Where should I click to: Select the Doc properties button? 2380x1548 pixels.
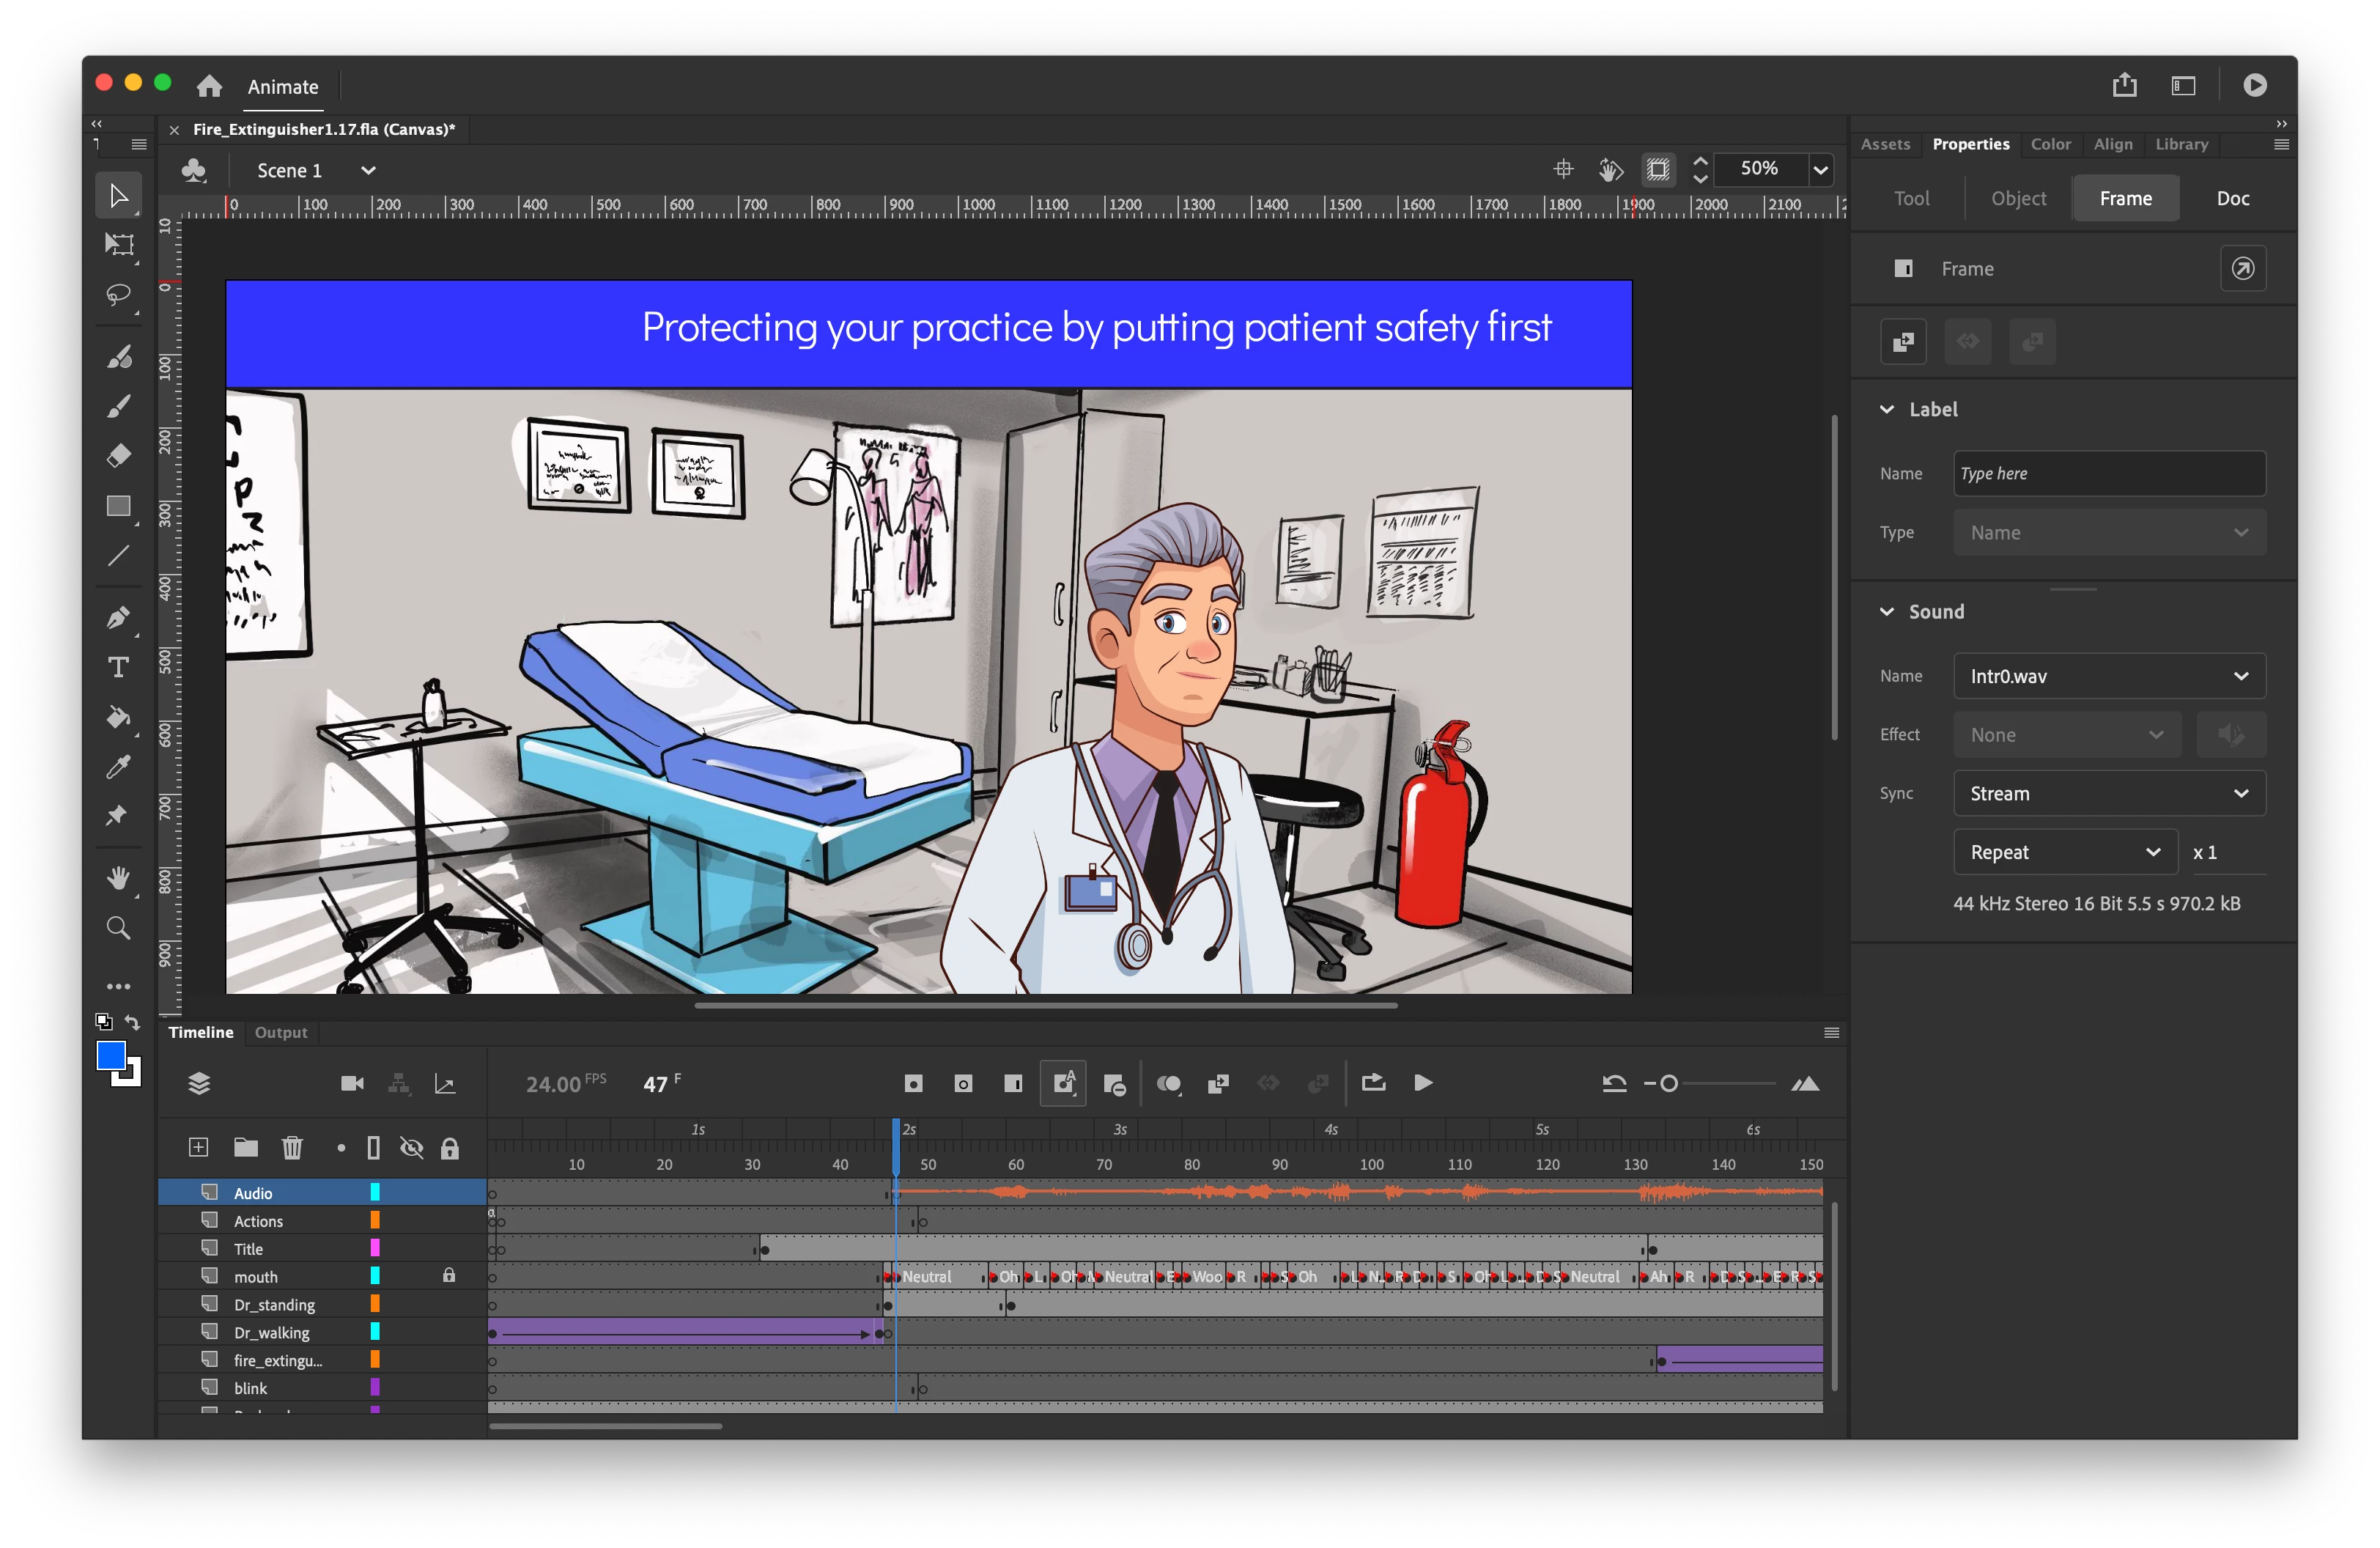tap(2232, 198)
